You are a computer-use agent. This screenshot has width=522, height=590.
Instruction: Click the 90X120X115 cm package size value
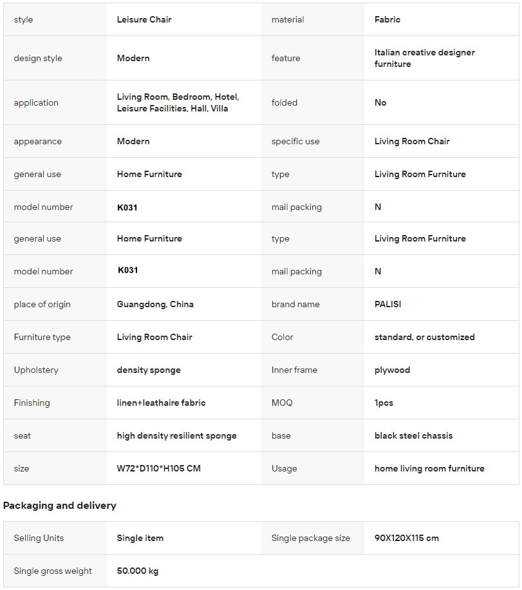click(406, 538)
